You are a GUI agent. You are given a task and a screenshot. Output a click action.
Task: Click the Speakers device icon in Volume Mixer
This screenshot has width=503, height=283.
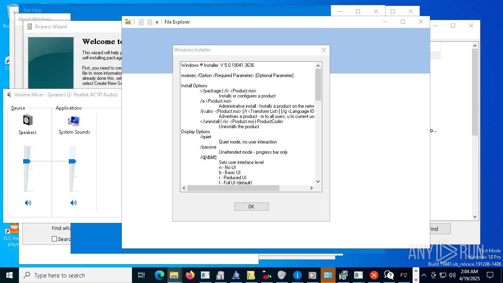coord(28,120)
